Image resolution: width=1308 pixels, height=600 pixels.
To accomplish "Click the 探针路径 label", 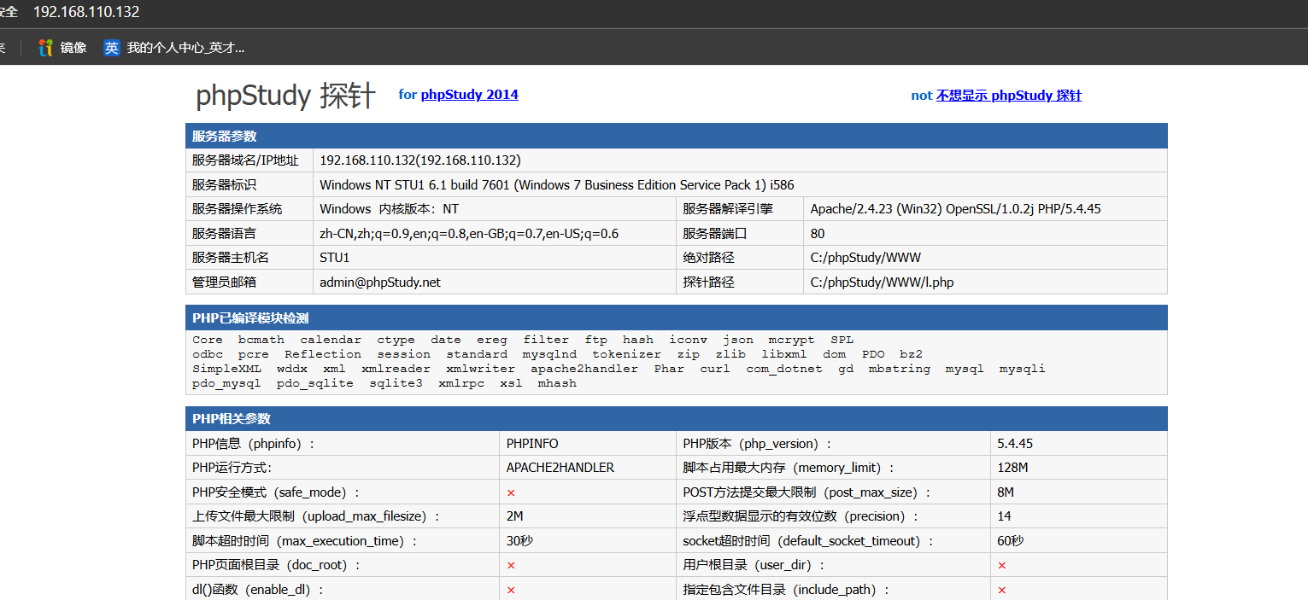I will (708, 282).
